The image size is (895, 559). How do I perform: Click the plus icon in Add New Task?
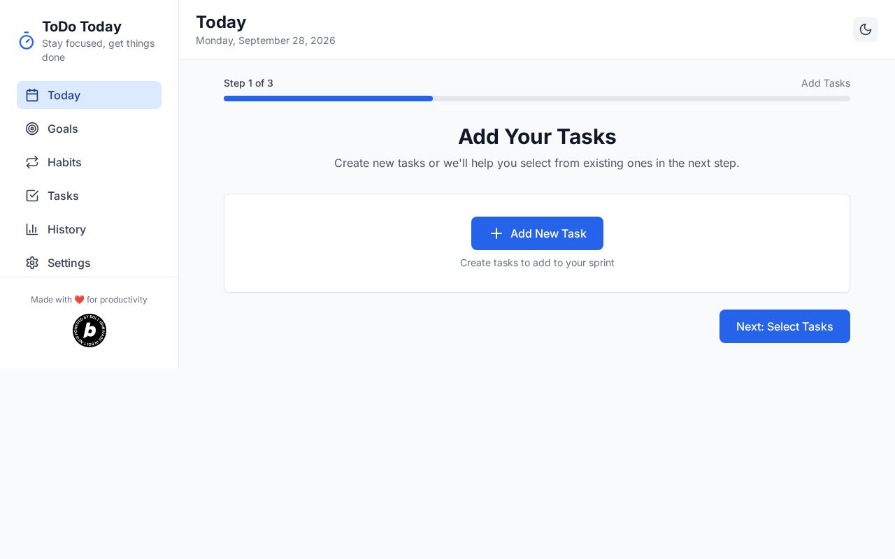pos(496,233)
